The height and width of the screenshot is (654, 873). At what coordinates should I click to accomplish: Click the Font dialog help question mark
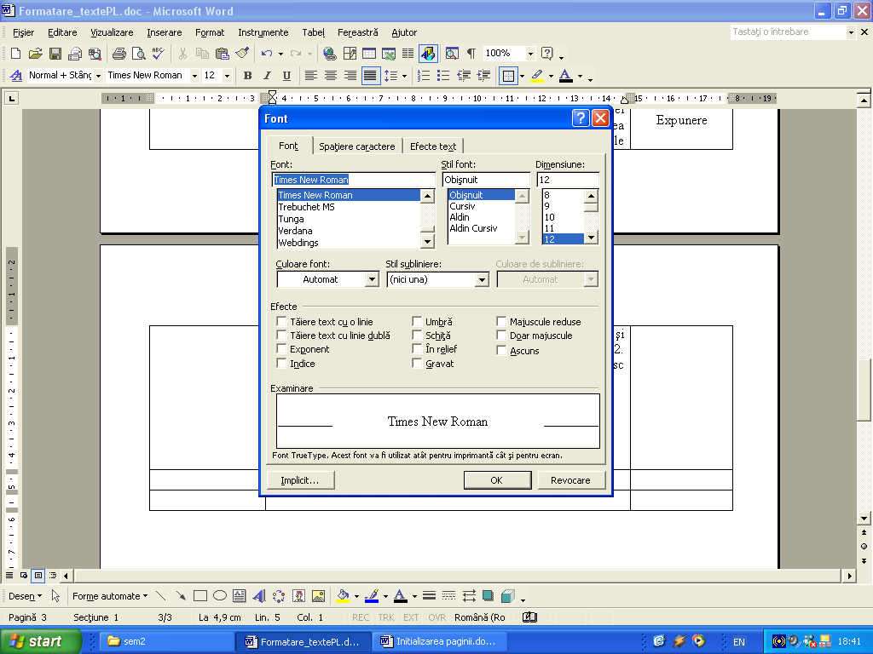pos(580,118)
